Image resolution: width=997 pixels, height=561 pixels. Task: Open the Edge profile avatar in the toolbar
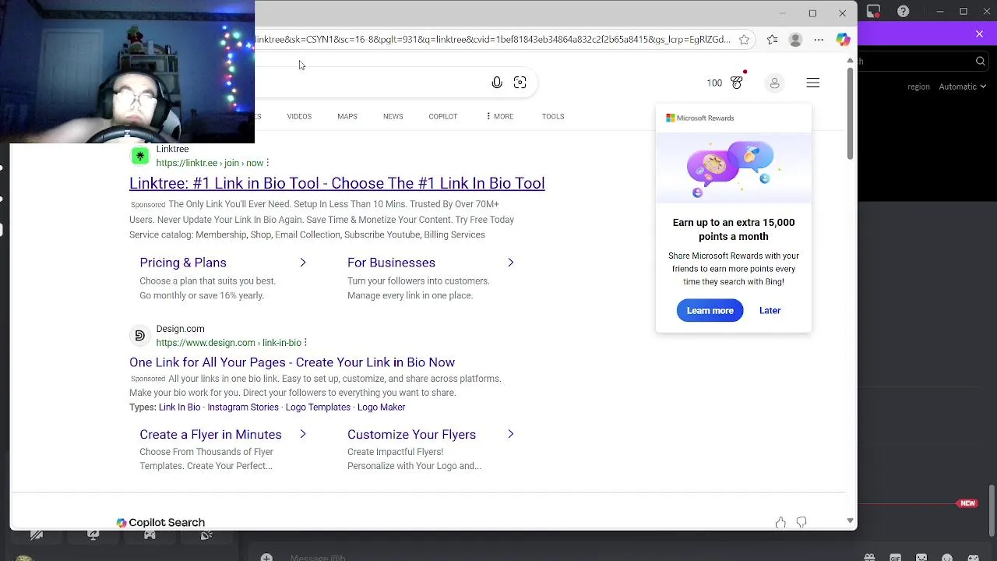coord(795,40)
